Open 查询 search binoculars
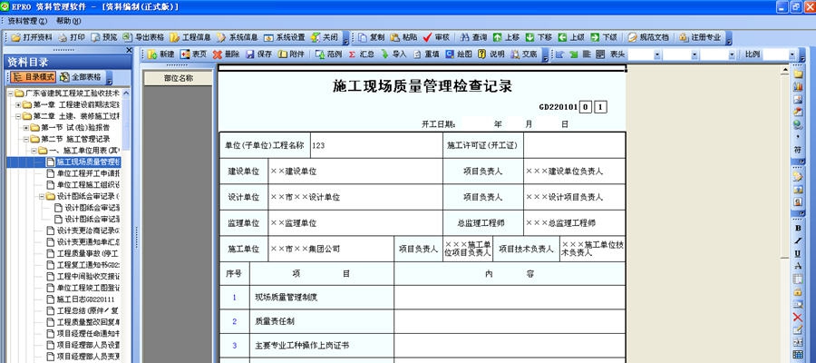This screenshot has height=363, width=816. [x=473, y=37]
